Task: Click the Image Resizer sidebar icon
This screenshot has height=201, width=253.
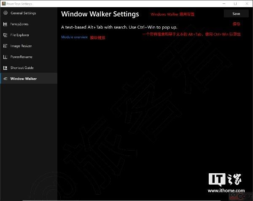Action: click(5, 46)
